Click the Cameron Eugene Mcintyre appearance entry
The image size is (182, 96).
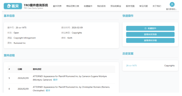70,78
